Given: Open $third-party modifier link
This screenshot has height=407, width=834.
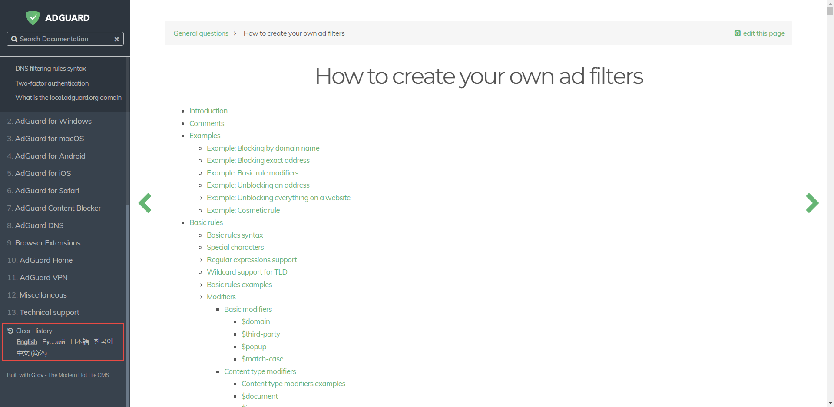Looking at the screenshot, I should [261, 334].
